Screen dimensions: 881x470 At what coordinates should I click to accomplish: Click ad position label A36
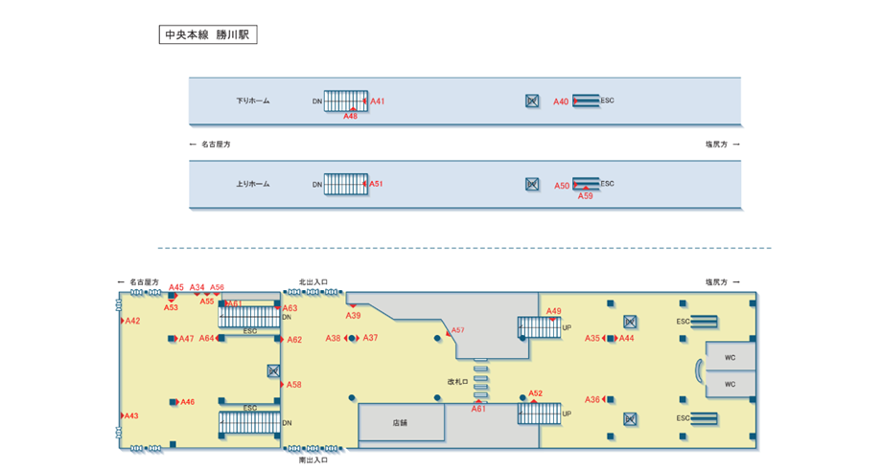(592, 400)
